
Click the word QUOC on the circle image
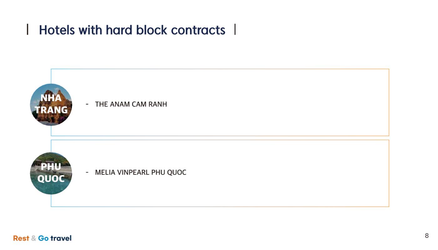(x=51, y=179)
